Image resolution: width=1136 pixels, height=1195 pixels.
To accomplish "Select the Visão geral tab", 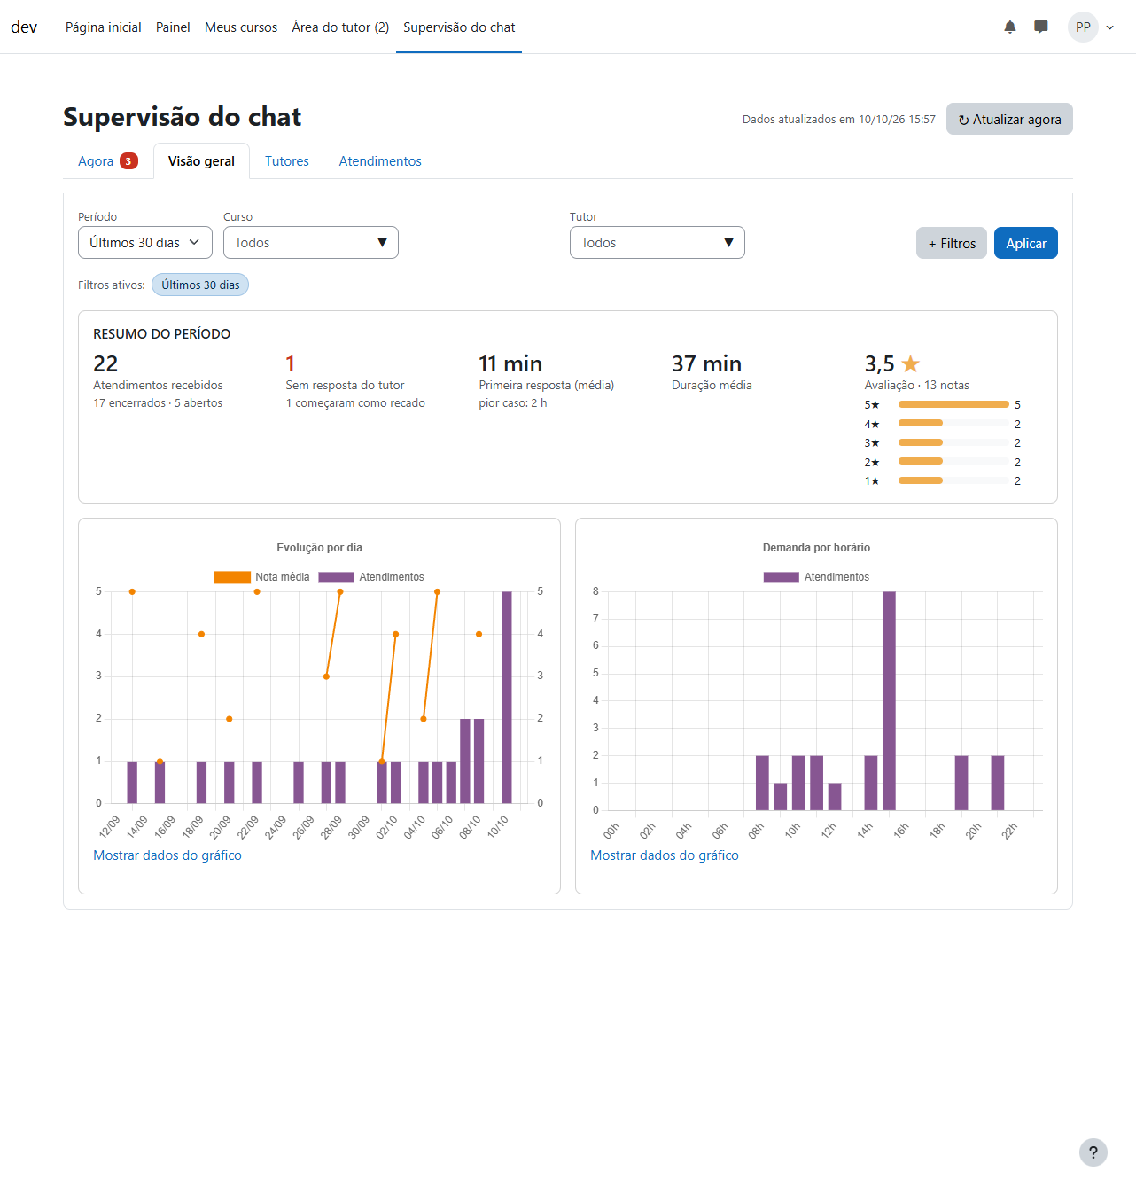I will [201, 161].
